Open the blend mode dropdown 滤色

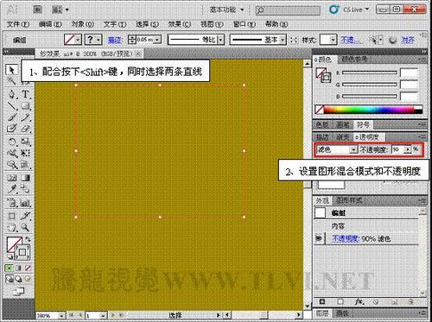click(337, 149)
